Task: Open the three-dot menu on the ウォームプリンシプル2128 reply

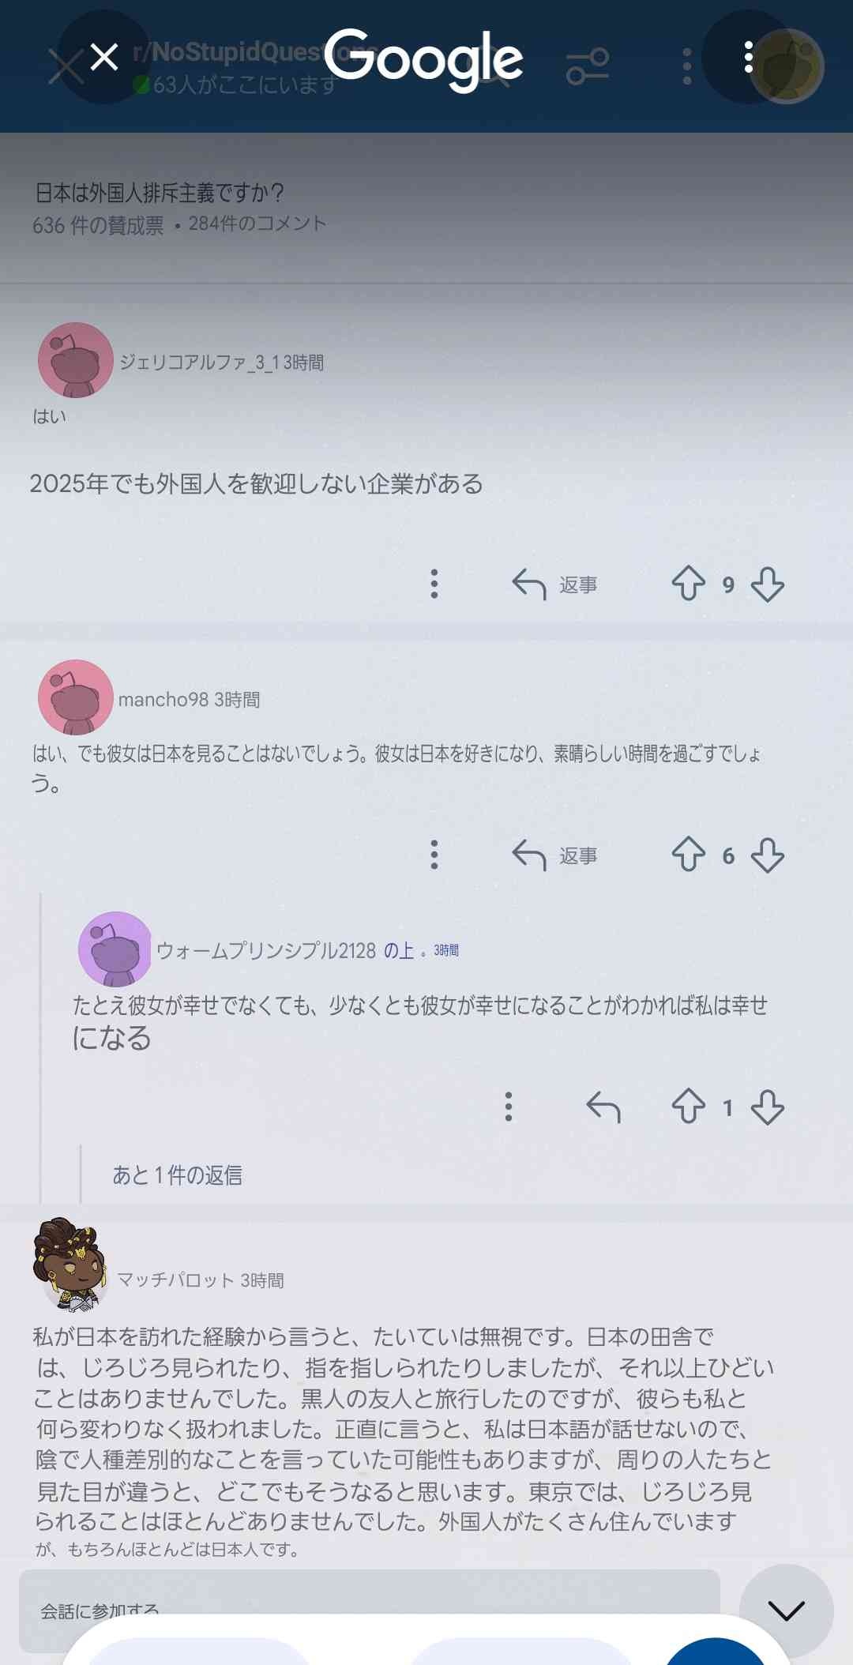Action: click(x=509, y=1107)
